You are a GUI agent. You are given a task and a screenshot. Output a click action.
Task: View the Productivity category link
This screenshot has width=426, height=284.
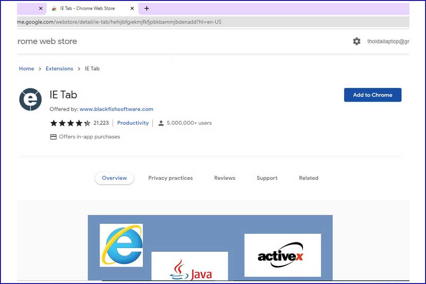(133, 123)
